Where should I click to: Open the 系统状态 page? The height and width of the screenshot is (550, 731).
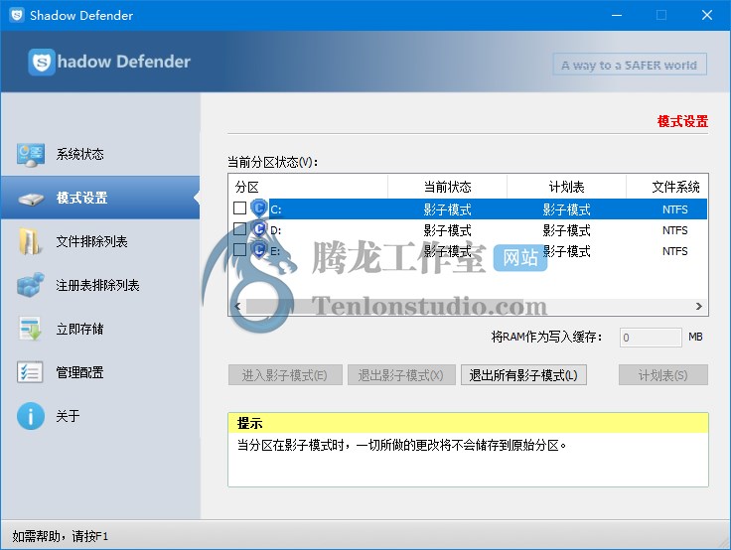[100, 154]
